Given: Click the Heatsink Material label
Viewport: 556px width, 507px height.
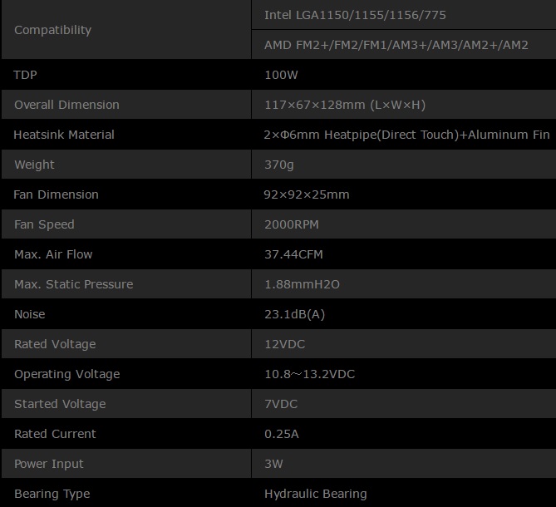Looking at the screenshot, I should [x=64, y=135].
